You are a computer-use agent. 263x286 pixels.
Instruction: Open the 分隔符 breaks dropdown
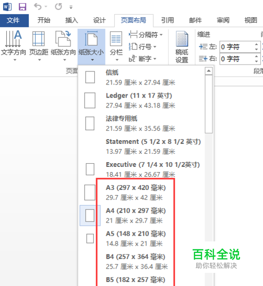click(x=146, y=35)
